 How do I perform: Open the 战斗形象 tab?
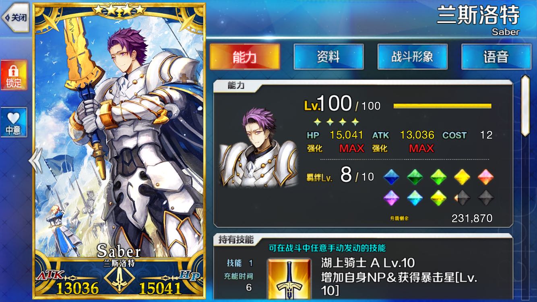[x=412, y=57]
